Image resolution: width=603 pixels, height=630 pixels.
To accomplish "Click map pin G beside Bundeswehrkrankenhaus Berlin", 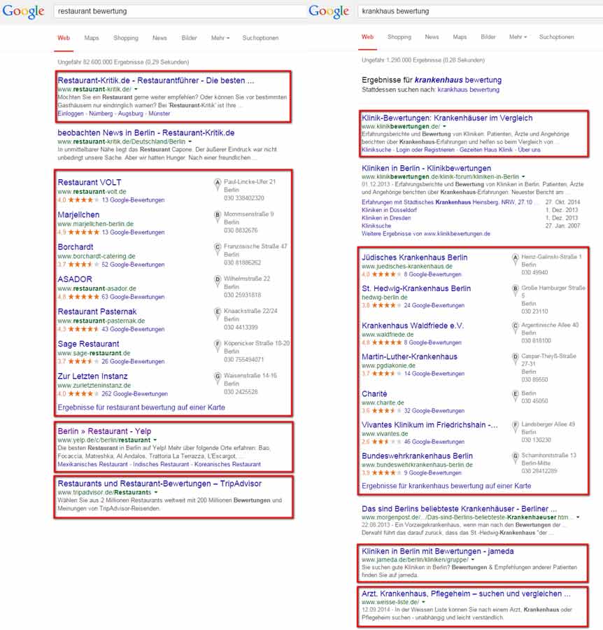I will pos(515,458).
